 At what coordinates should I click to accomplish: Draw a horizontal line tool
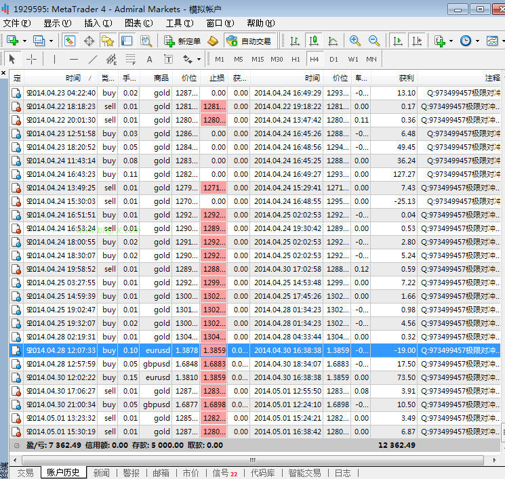74,59
